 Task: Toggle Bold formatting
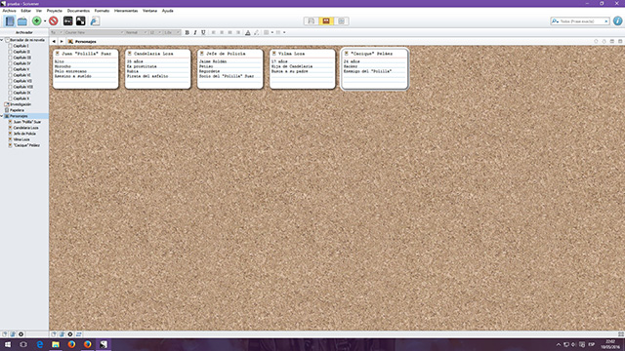(187, 32)
